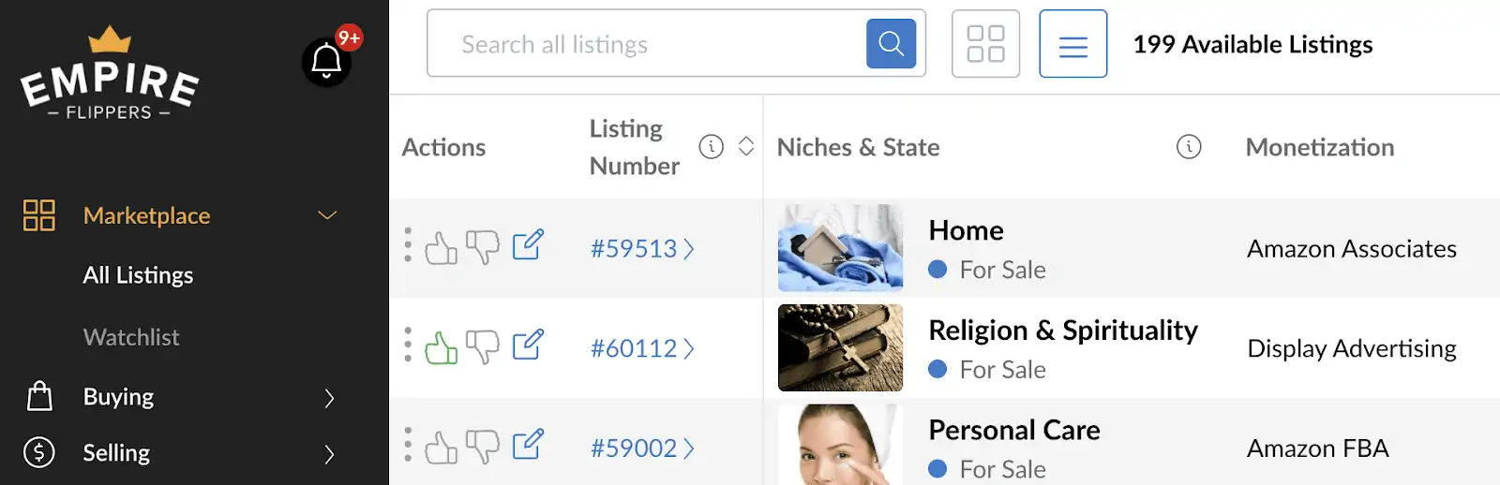
Task: Select All Listings in sidebar
Action: coord(138,275)
